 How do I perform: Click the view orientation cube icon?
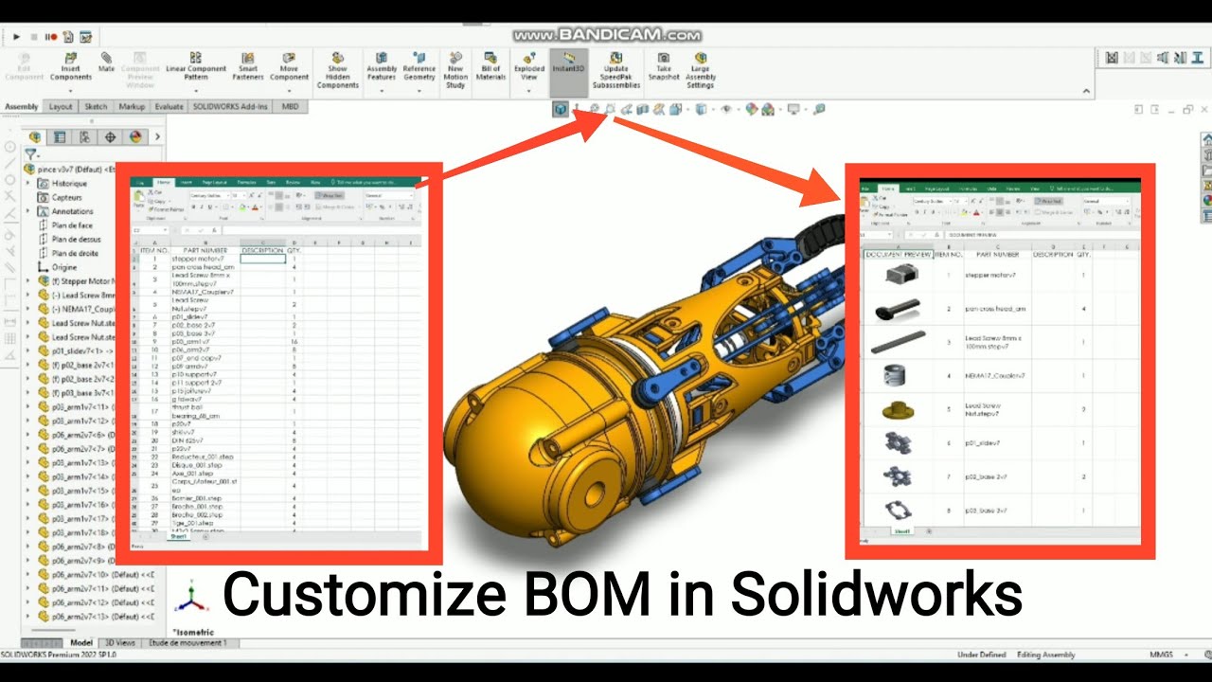(561, 109)
